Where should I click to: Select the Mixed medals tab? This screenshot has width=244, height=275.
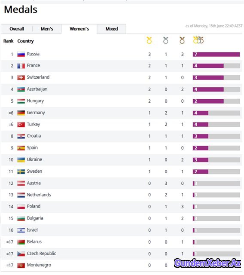[112, 29]
